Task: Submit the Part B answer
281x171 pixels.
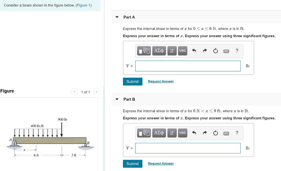Action: pos(133,163)
